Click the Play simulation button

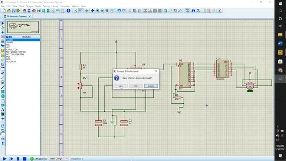point(4,159)
